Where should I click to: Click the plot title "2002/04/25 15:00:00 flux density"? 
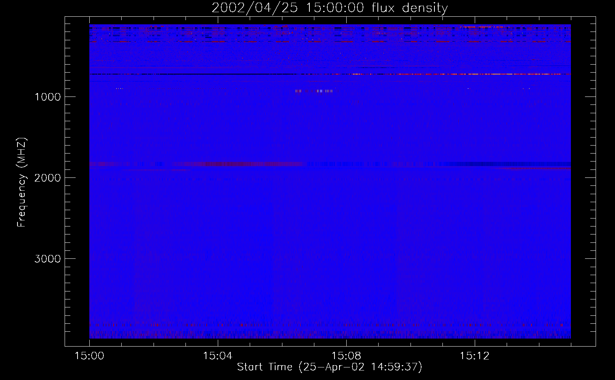click(330, 8)
